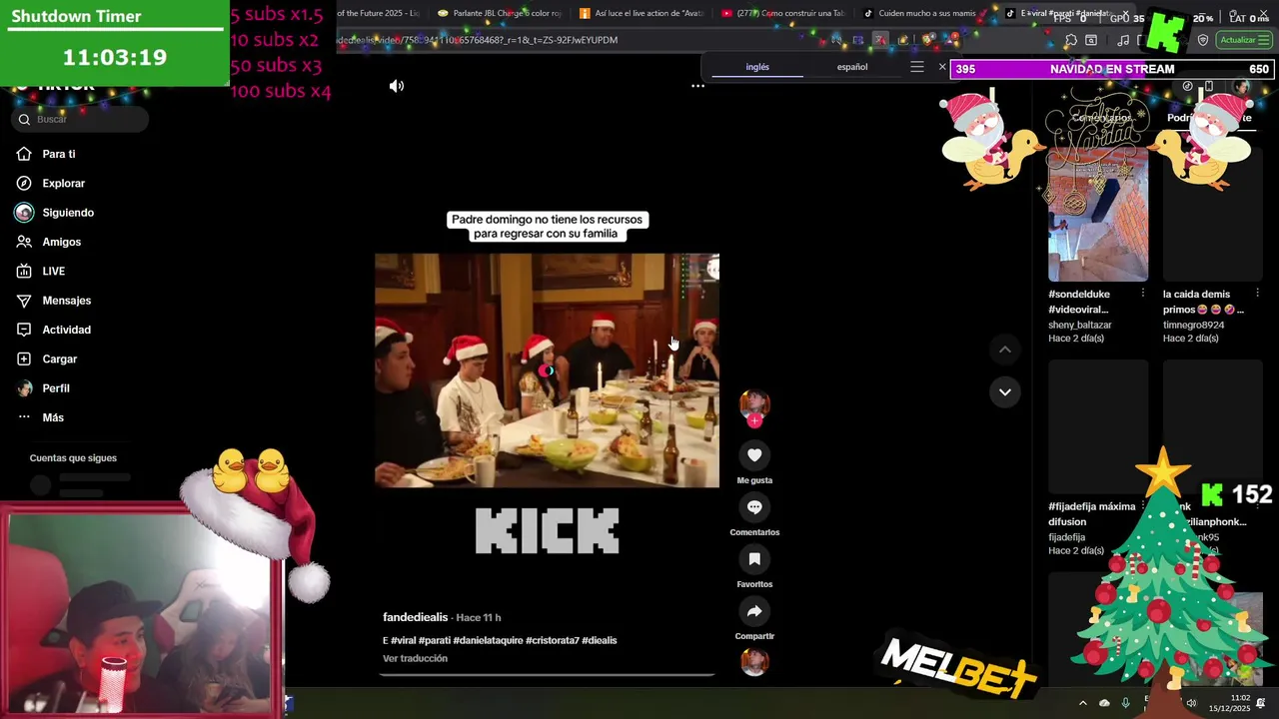Open fandediealis profile link
Image resolution: width=1279 pixels, height=719 pixels.
(415, 617)
